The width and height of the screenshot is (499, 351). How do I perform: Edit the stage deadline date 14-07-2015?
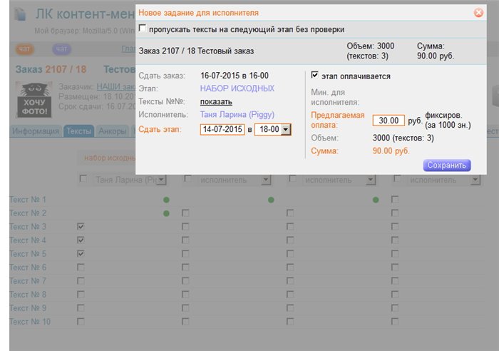point(222,130)
